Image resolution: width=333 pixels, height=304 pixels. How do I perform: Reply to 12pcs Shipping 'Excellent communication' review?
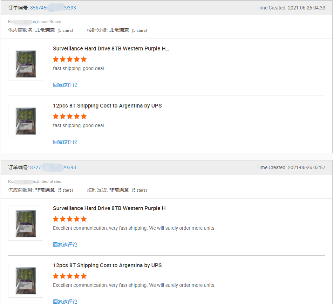pos(65,301)
